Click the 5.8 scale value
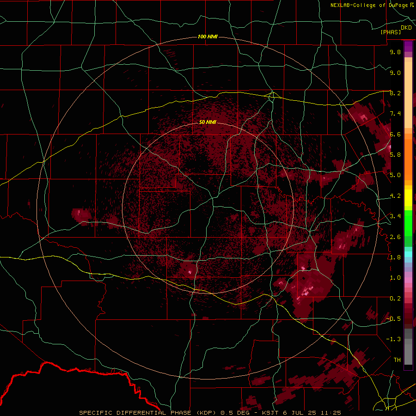Image resolution: width=416 pixels, height=416 pixels. pyautogui.click(x=395, y=155)
